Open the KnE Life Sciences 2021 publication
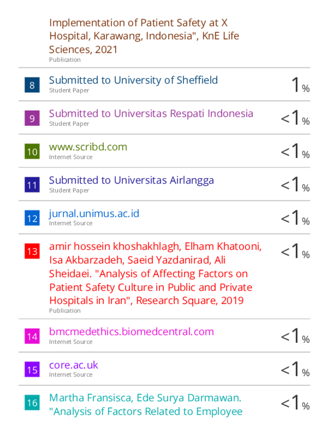 [144, 36]
